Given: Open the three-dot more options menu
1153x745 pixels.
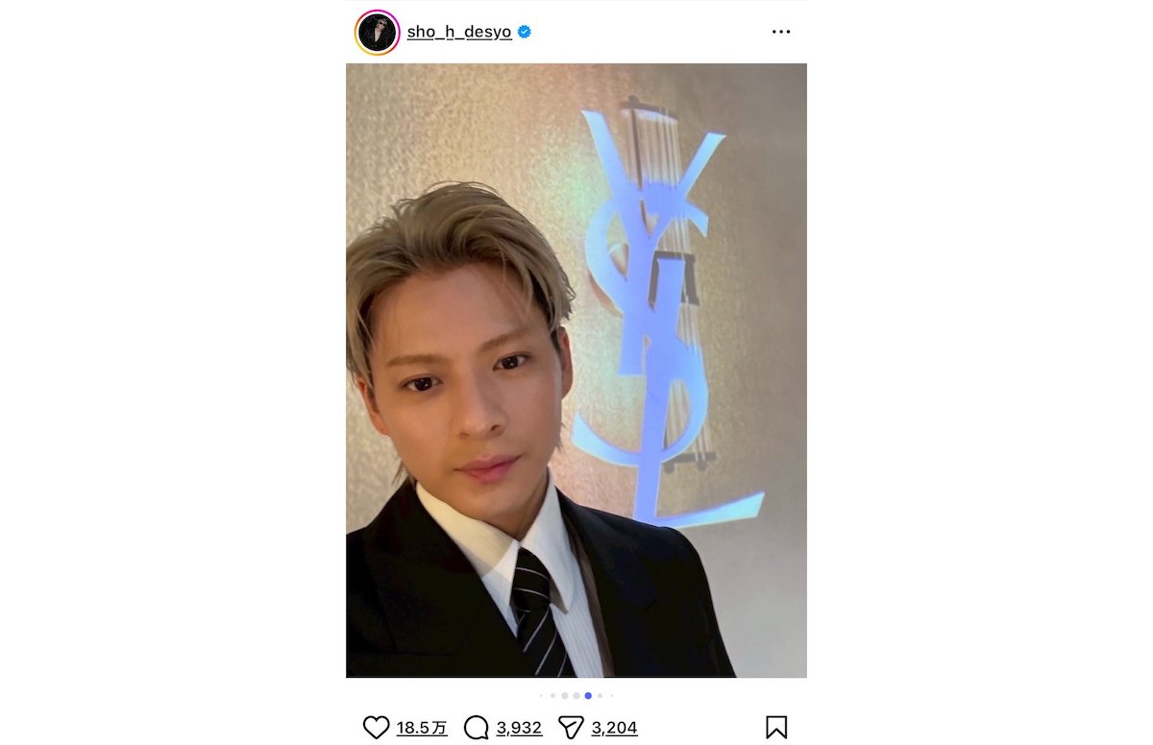Looking at the screenshot, I should (x=781, y=32).
